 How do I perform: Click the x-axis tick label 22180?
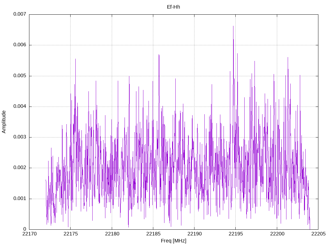[112, 234]
